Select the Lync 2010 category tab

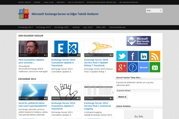click(x=88, y=27)
